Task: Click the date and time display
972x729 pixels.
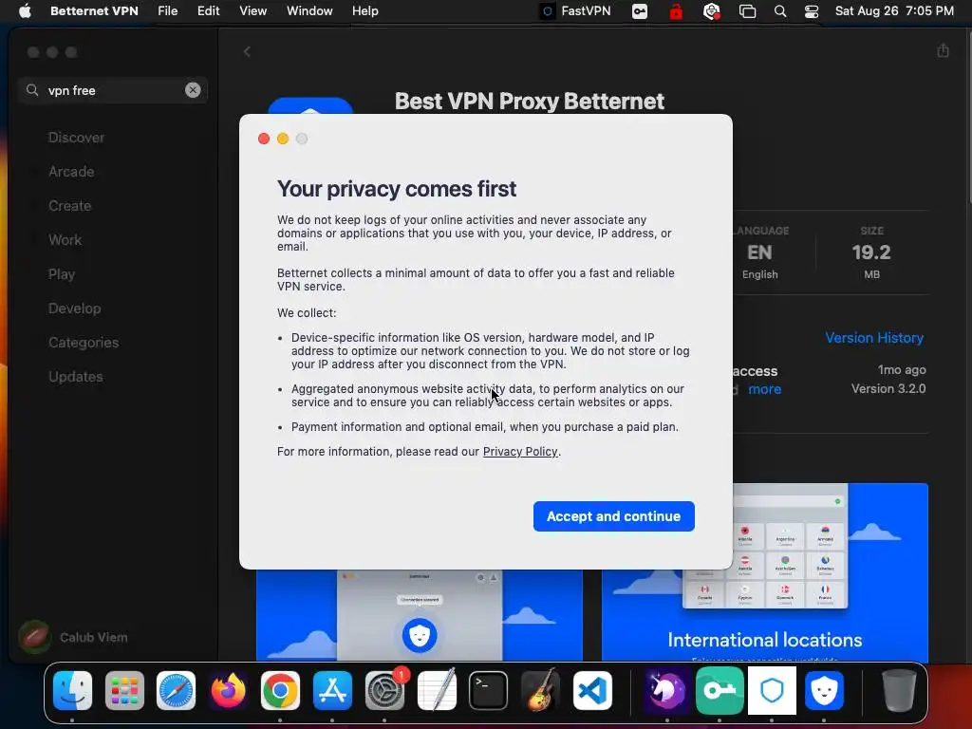Action: 894,11
